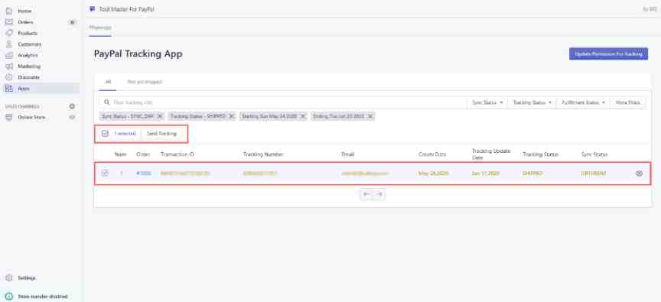Open Products tag icon in sidebar

(x=9, y=33)
